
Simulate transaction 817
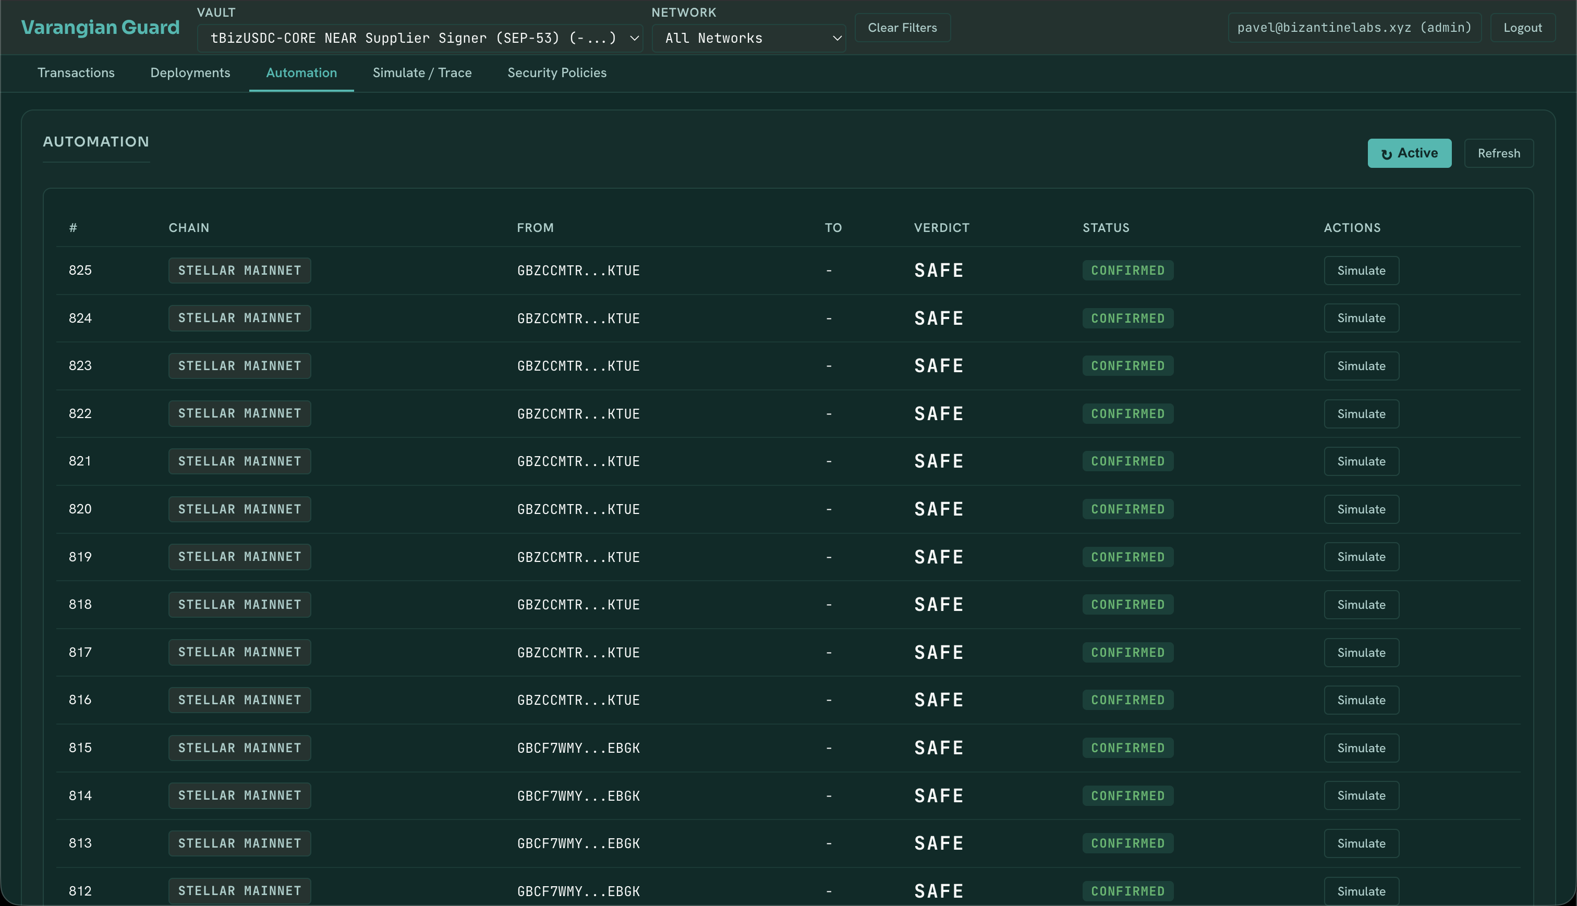(x=1361, y=652)
